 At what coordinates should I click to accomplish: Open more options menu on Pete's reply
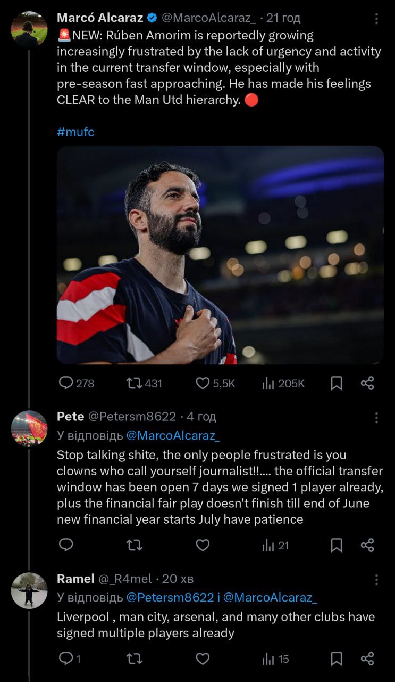click(x=376, y=417)
